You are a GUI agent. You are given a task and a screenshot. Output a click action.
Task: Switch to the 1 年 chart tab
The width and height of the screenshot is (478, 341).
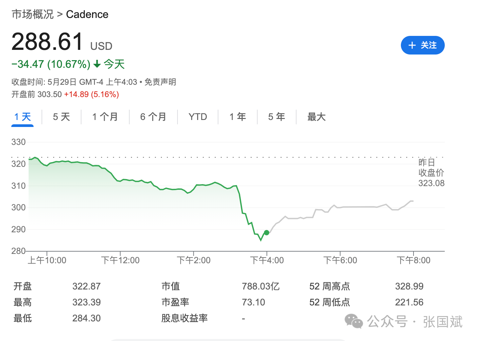238,117
